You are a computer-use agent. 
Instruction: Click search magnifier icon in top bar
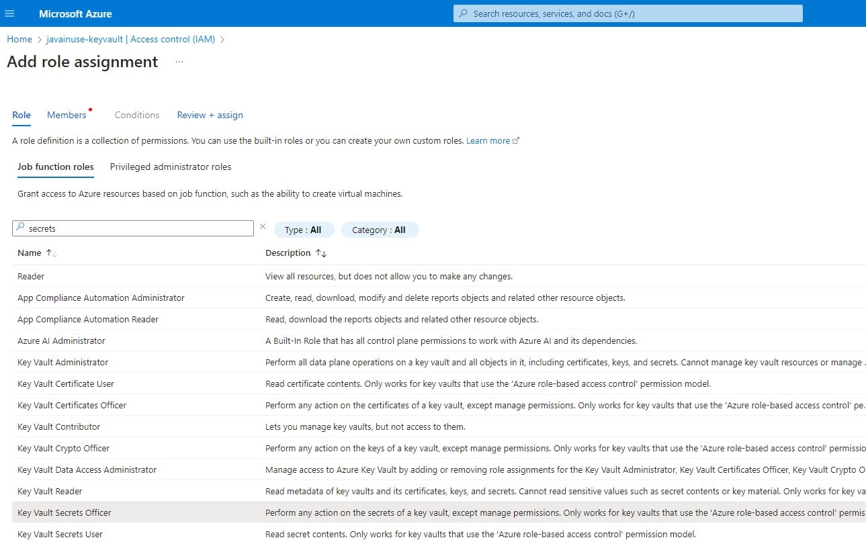463,13
